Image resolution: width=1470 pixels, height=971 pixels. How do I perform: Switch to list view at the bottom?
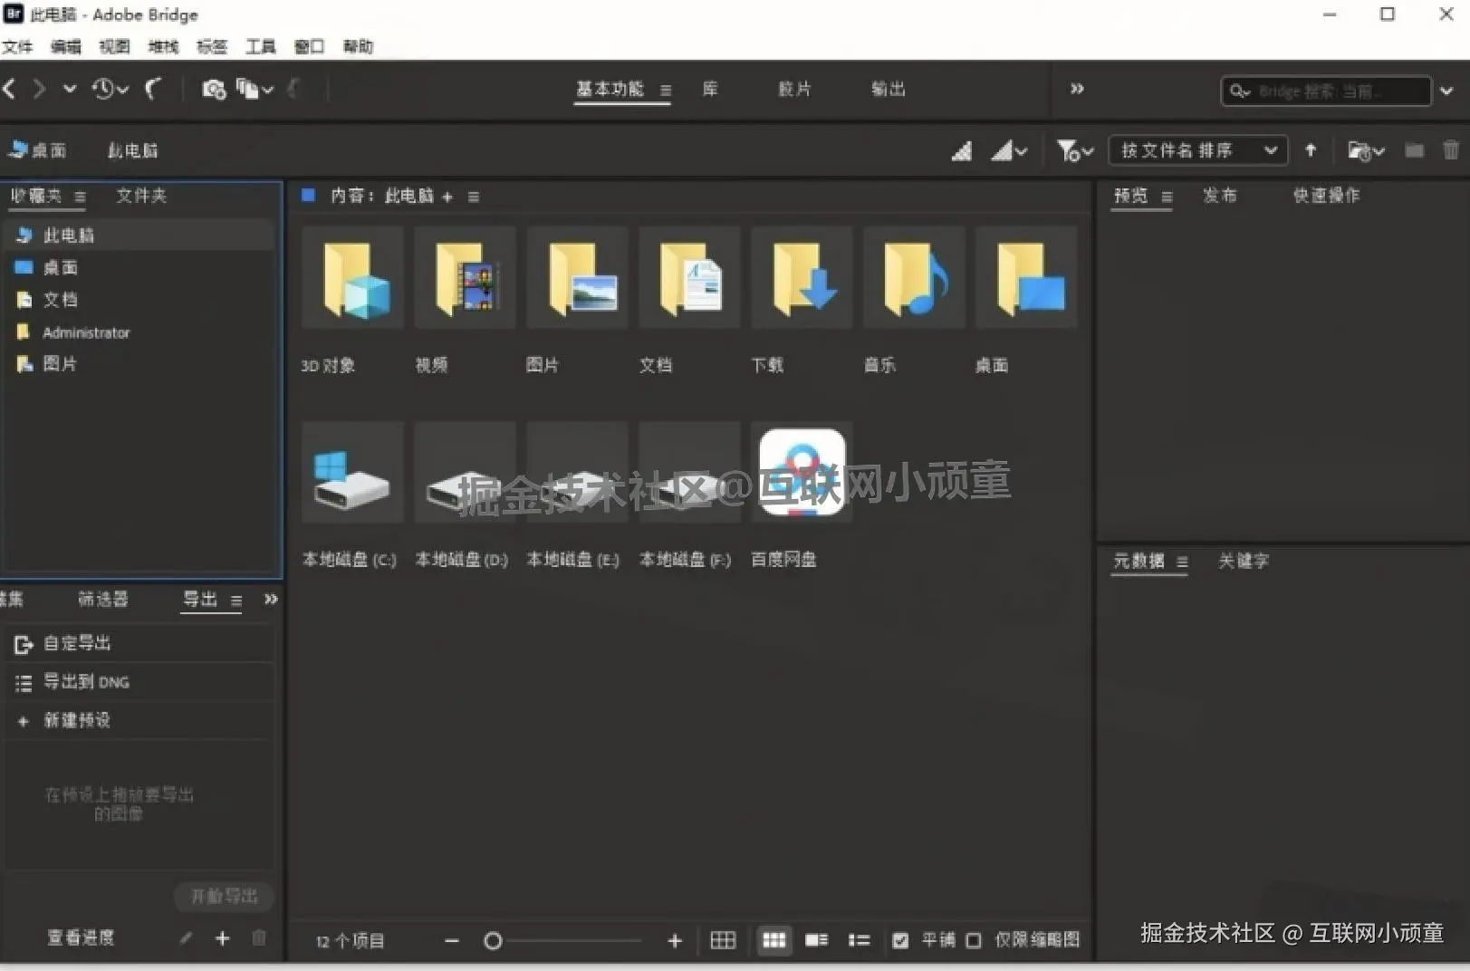[x=859, y=941]
